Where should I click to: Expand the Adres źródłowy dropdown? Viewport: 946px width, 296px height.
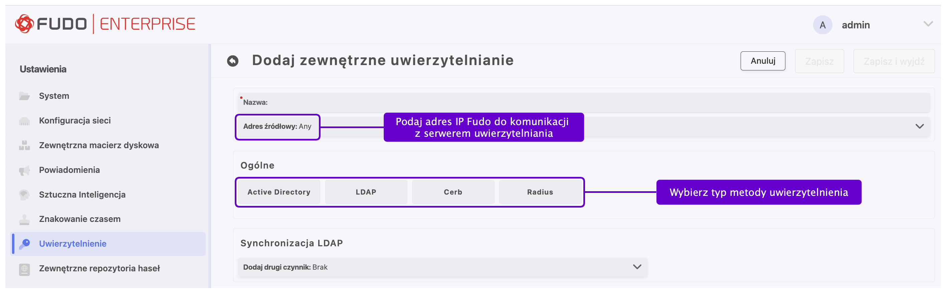coord(919,126)
